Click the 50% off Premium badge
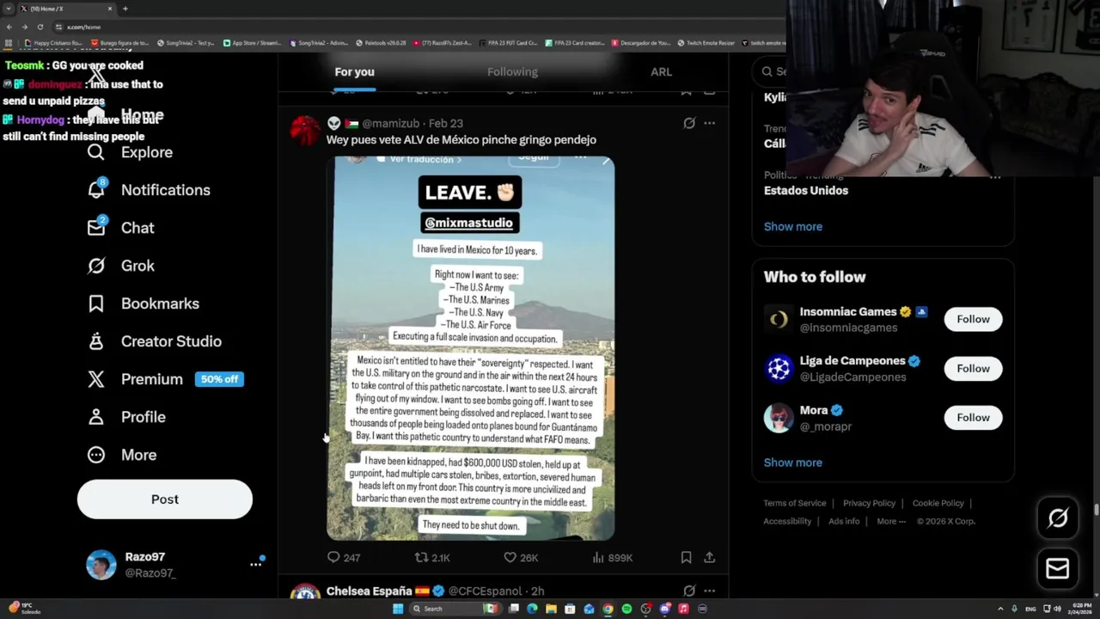This screenshot has width=1100, height=619. (x=219, y=379)
